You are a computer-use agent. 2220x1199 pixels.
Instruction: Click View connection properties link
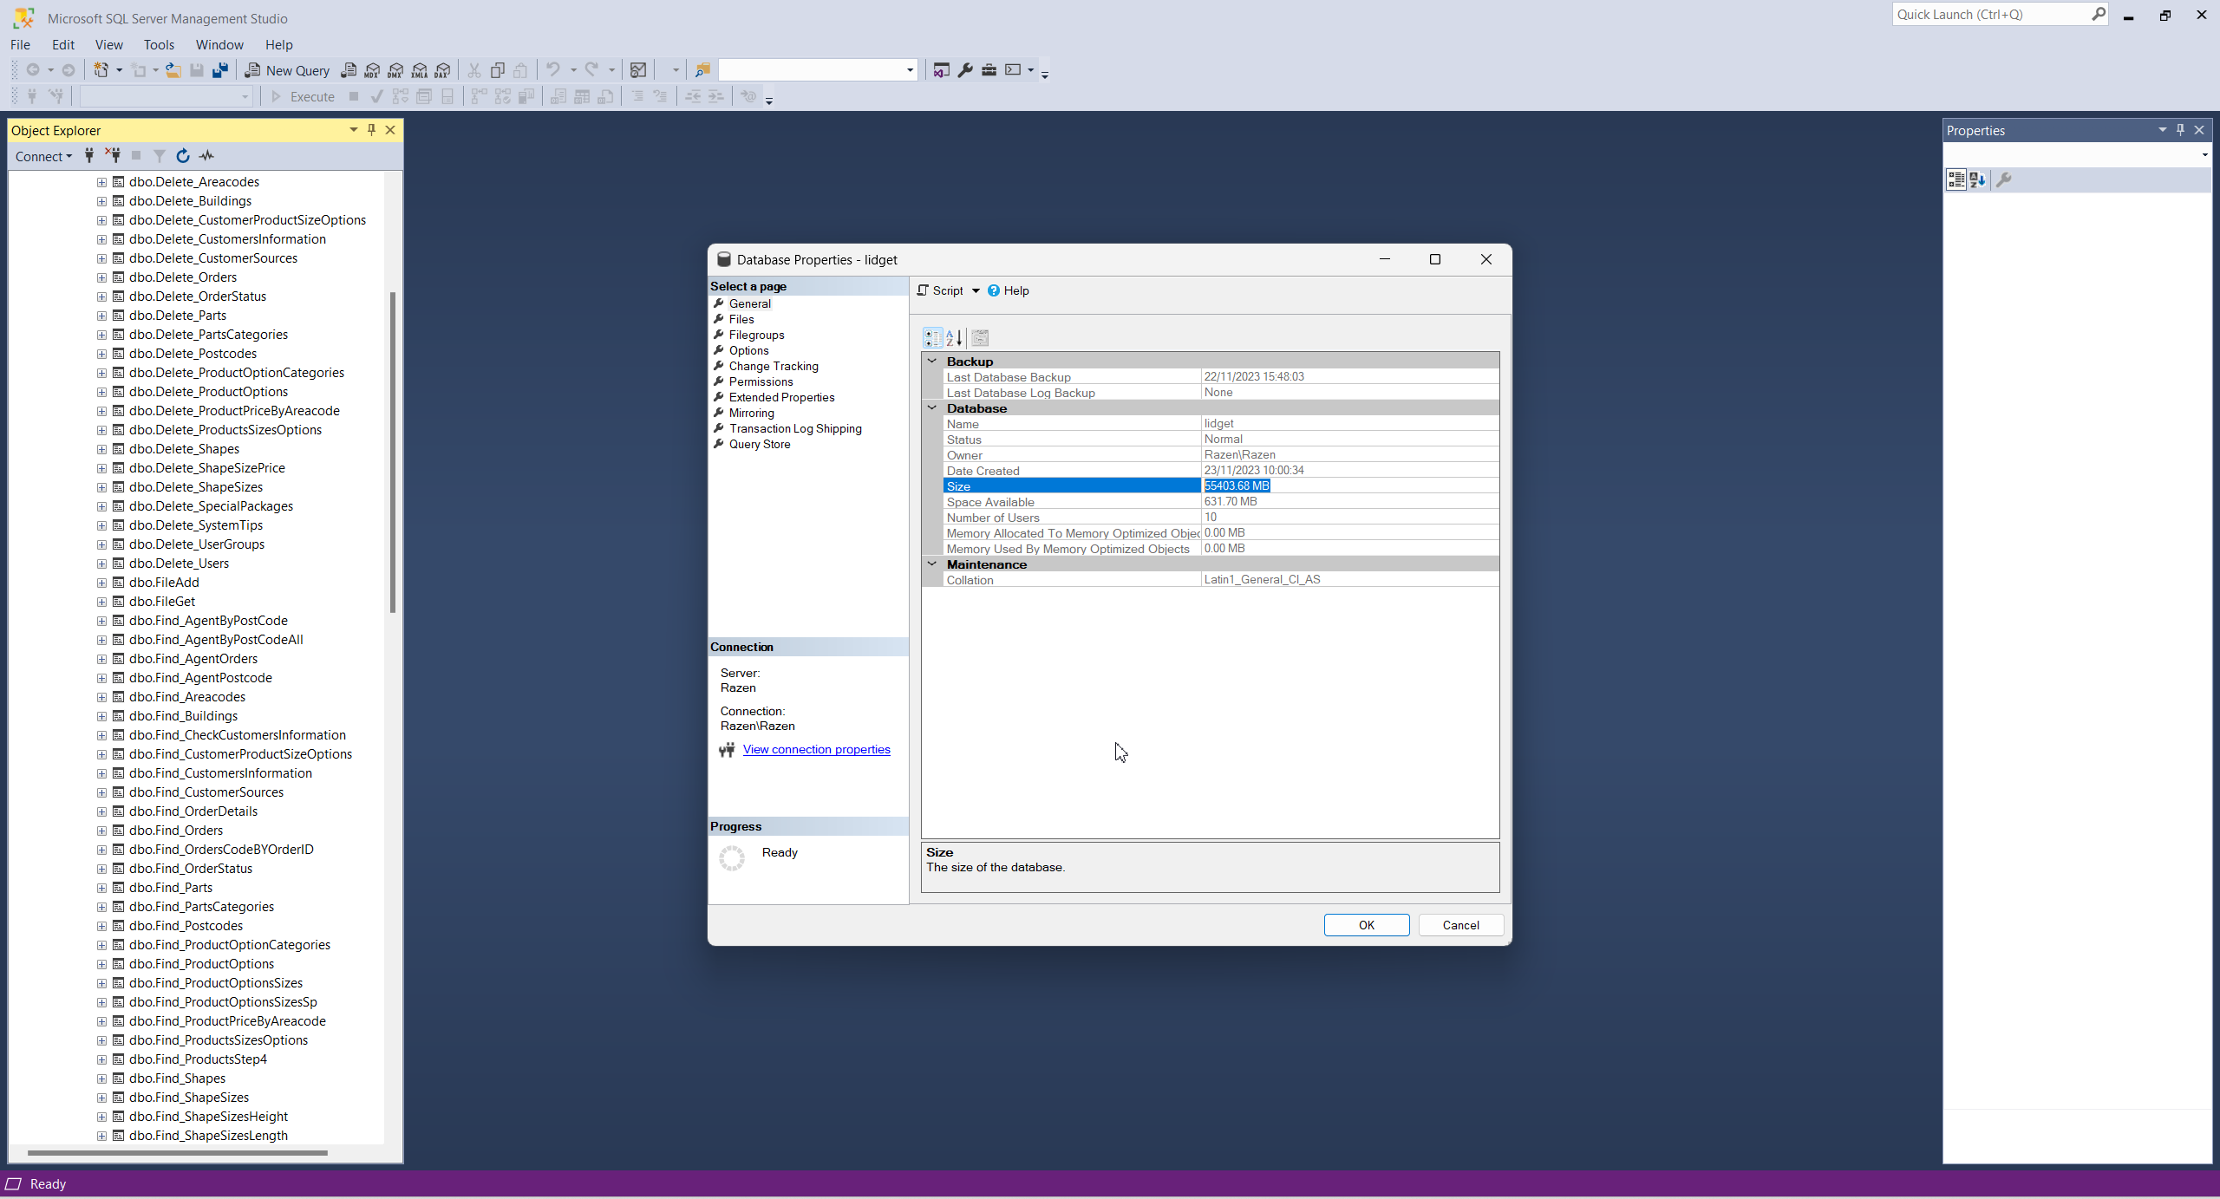(816, 750)
